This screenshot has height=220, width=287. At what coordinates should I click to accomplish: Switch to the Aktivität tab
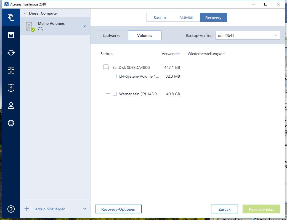coord(186,18)
